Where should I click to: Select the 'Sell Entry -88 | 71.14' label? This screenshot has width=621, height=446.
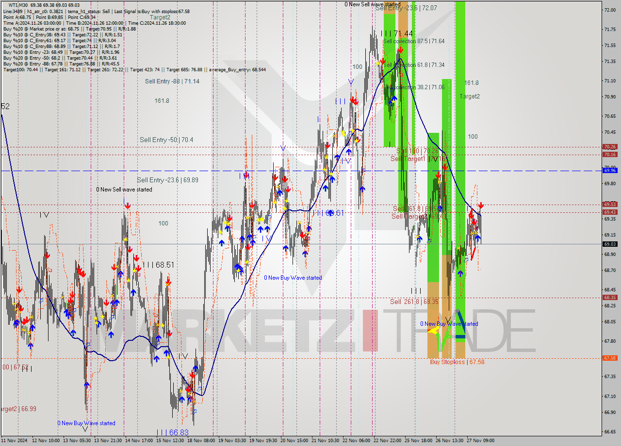click(172, 81)
